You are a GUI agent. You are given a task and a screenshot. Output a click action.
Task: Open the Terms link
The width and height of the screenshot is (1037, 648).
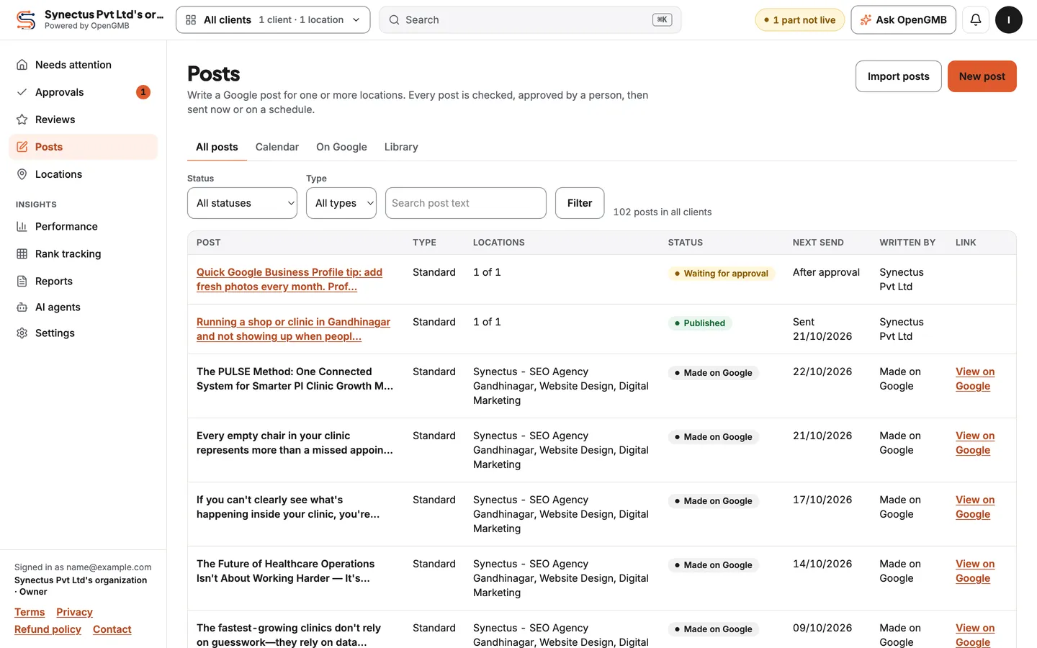[x=30, y=612]
